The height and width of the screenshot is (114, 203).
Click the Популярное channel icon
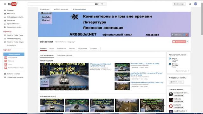point(6,58)
